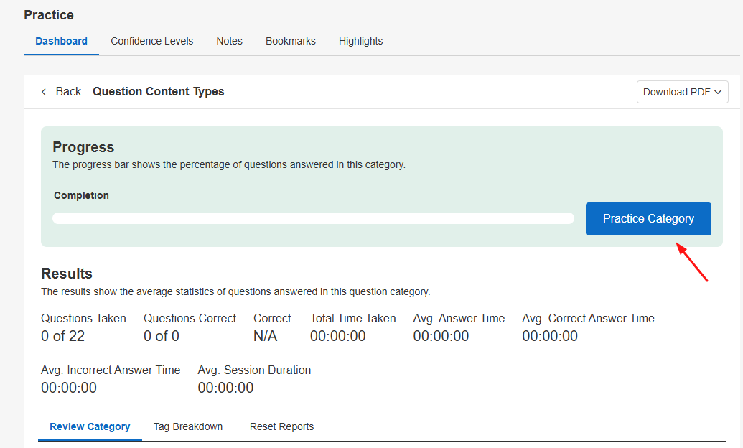
Task: Click the Back chevron arrow icon
Action: click(x=44, y=92)
